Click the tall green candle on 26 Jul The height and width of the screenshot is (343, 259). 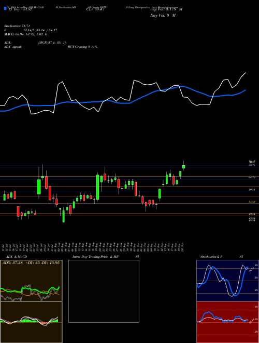tap(39, 187)
